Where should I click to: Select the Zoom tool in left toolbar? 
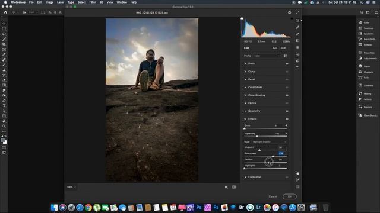coord(4,126)
